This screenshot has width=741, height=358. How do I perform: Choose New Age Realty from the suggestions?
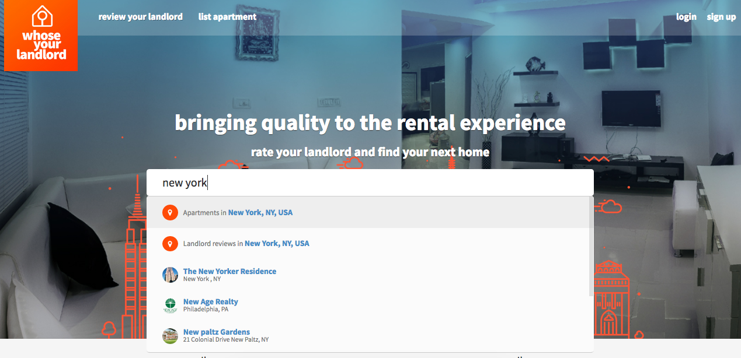(210, 301)
